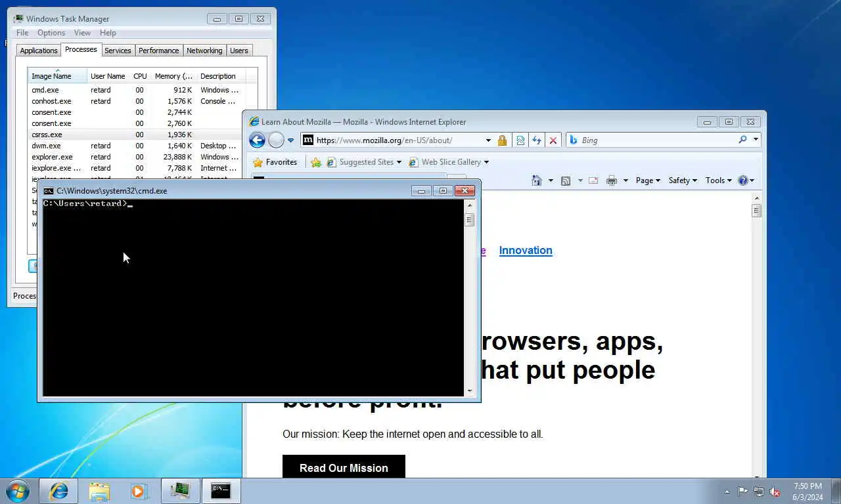Screen dimensions: 841x504
Task: Click the Read Our Mission button
Action: click(344, 467)
